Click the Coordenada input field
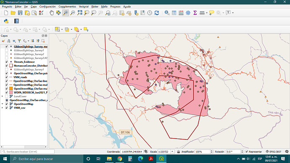 tap(132, 152)
